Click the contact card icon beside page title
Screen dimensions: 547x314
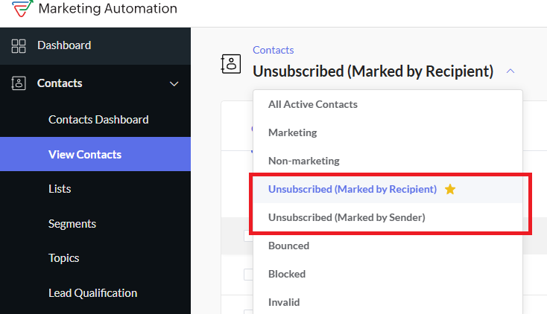(x=231, y=63)
